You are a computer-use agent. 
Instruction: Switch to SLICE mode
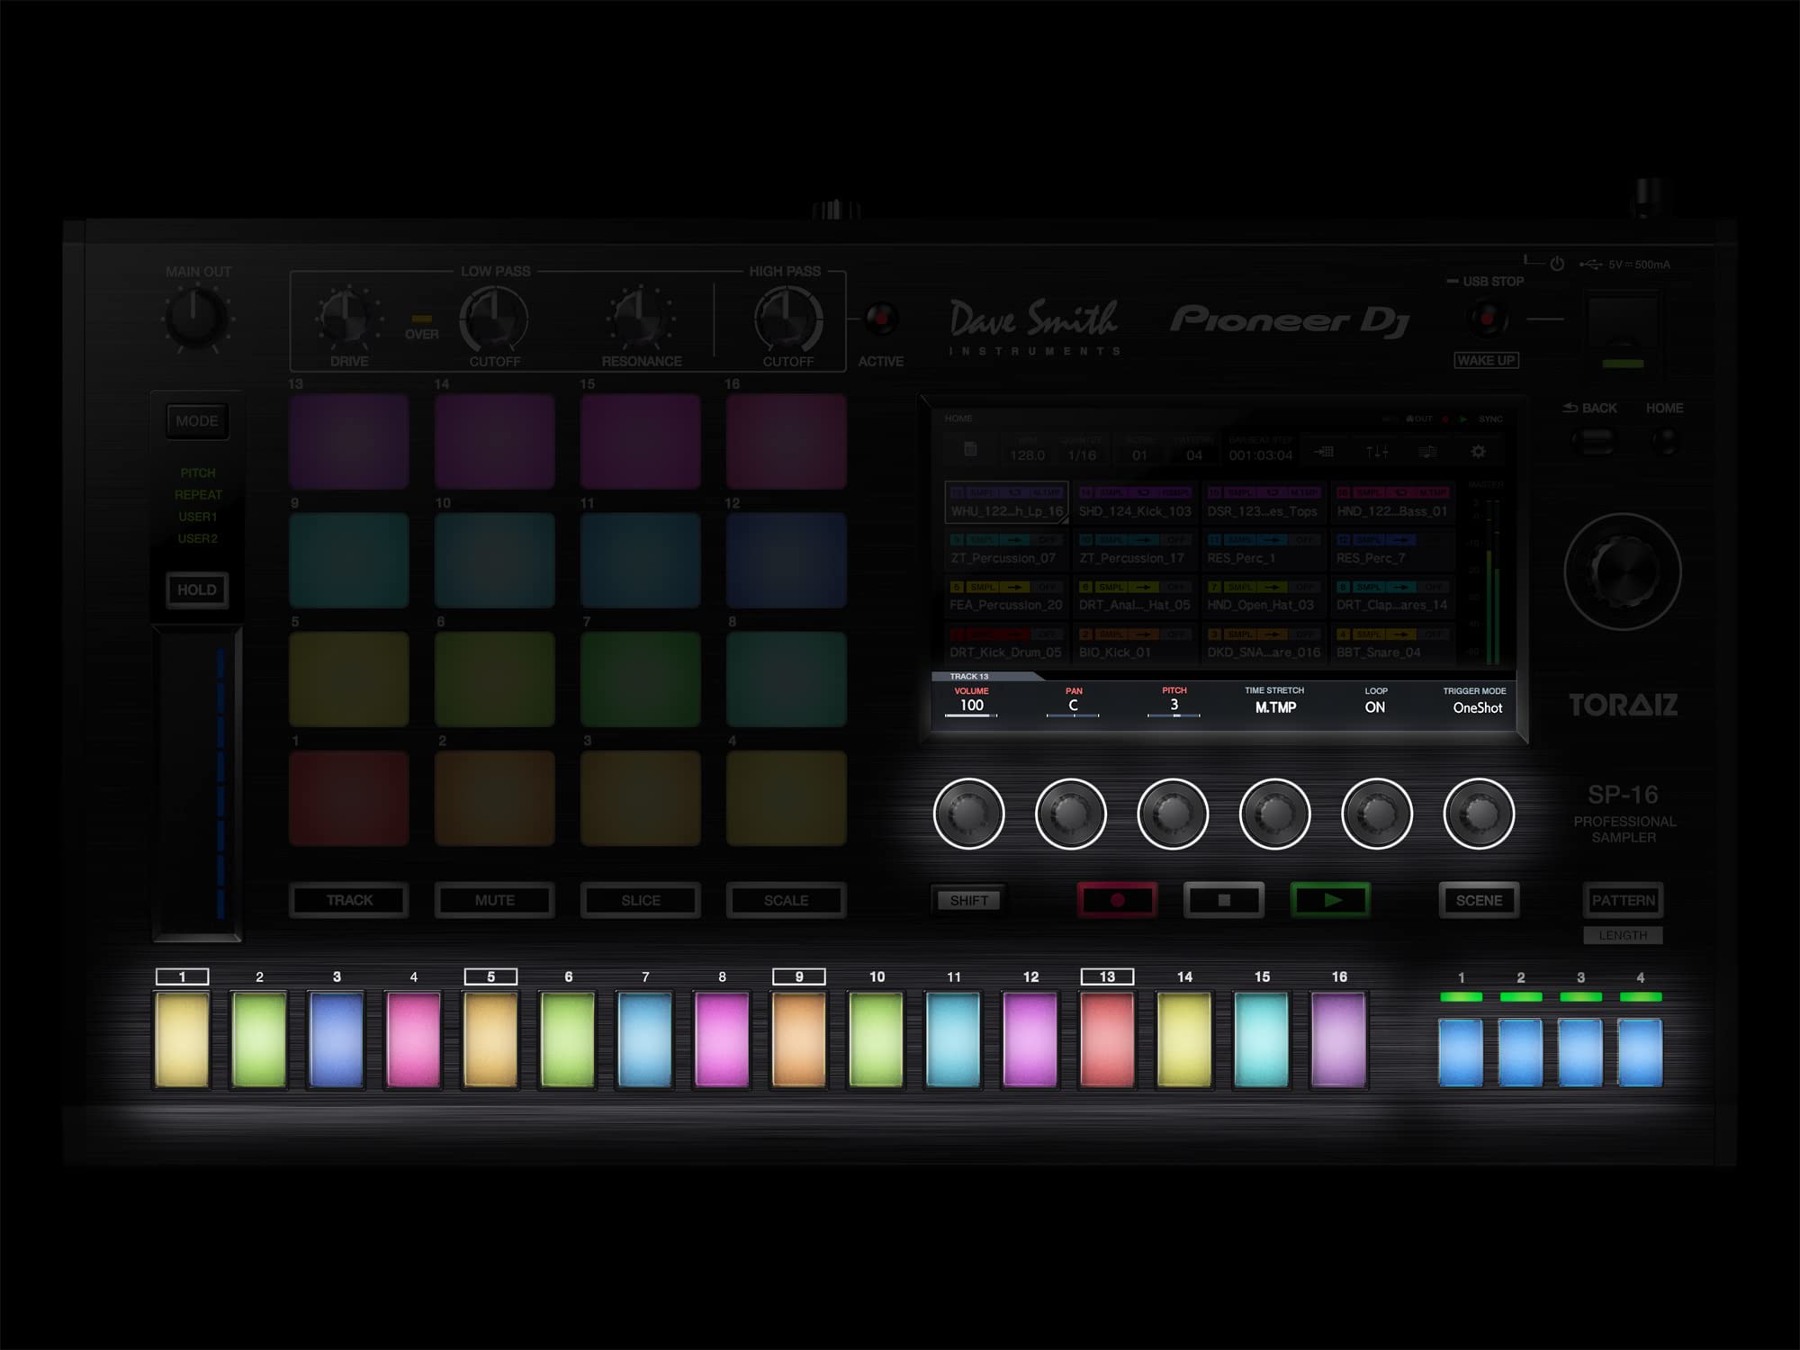[x=641, y=900]
